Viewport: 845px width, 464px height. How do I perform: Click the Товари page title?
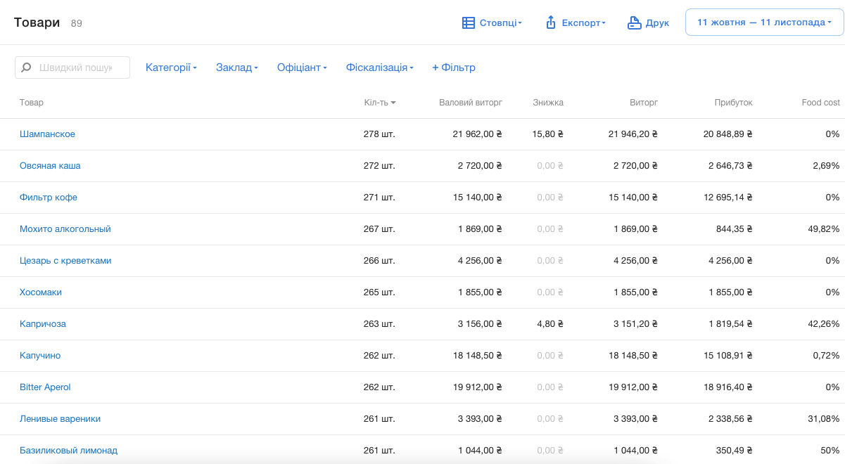click(37, 22)
